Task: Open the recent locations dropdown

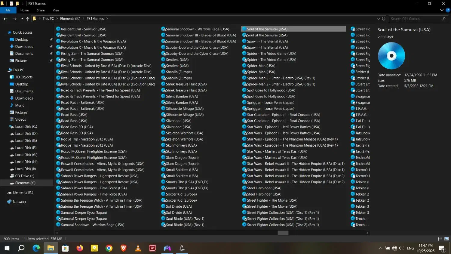Action: pyautogui.click(x=22, y=19)
